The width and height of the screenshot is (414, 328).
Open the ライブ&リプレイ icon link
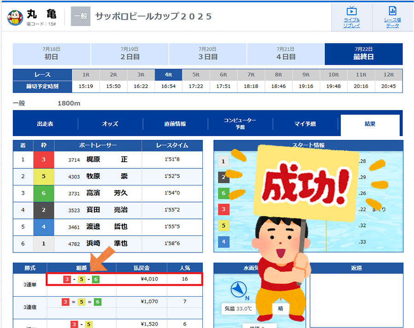[351, 17]
